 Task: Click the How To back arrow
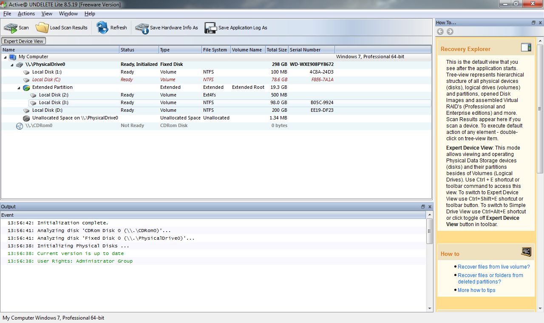(440, 31)
